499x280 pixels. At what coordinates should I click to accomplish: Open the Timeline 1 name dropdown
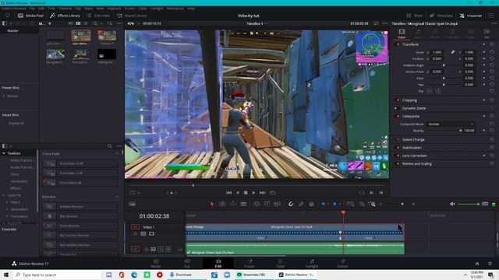257,23
